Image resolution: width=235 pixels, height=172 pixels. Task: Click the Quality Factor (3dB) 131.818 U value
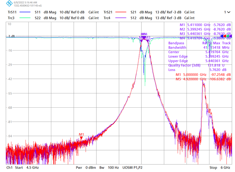(216, 65)
